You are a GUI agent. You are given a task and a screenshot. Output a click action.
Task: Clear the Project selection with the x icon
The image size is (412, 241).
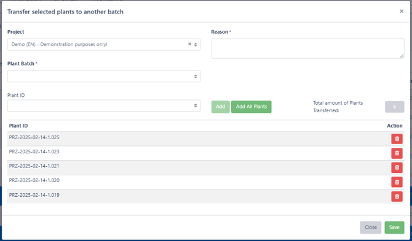[189, 44]
